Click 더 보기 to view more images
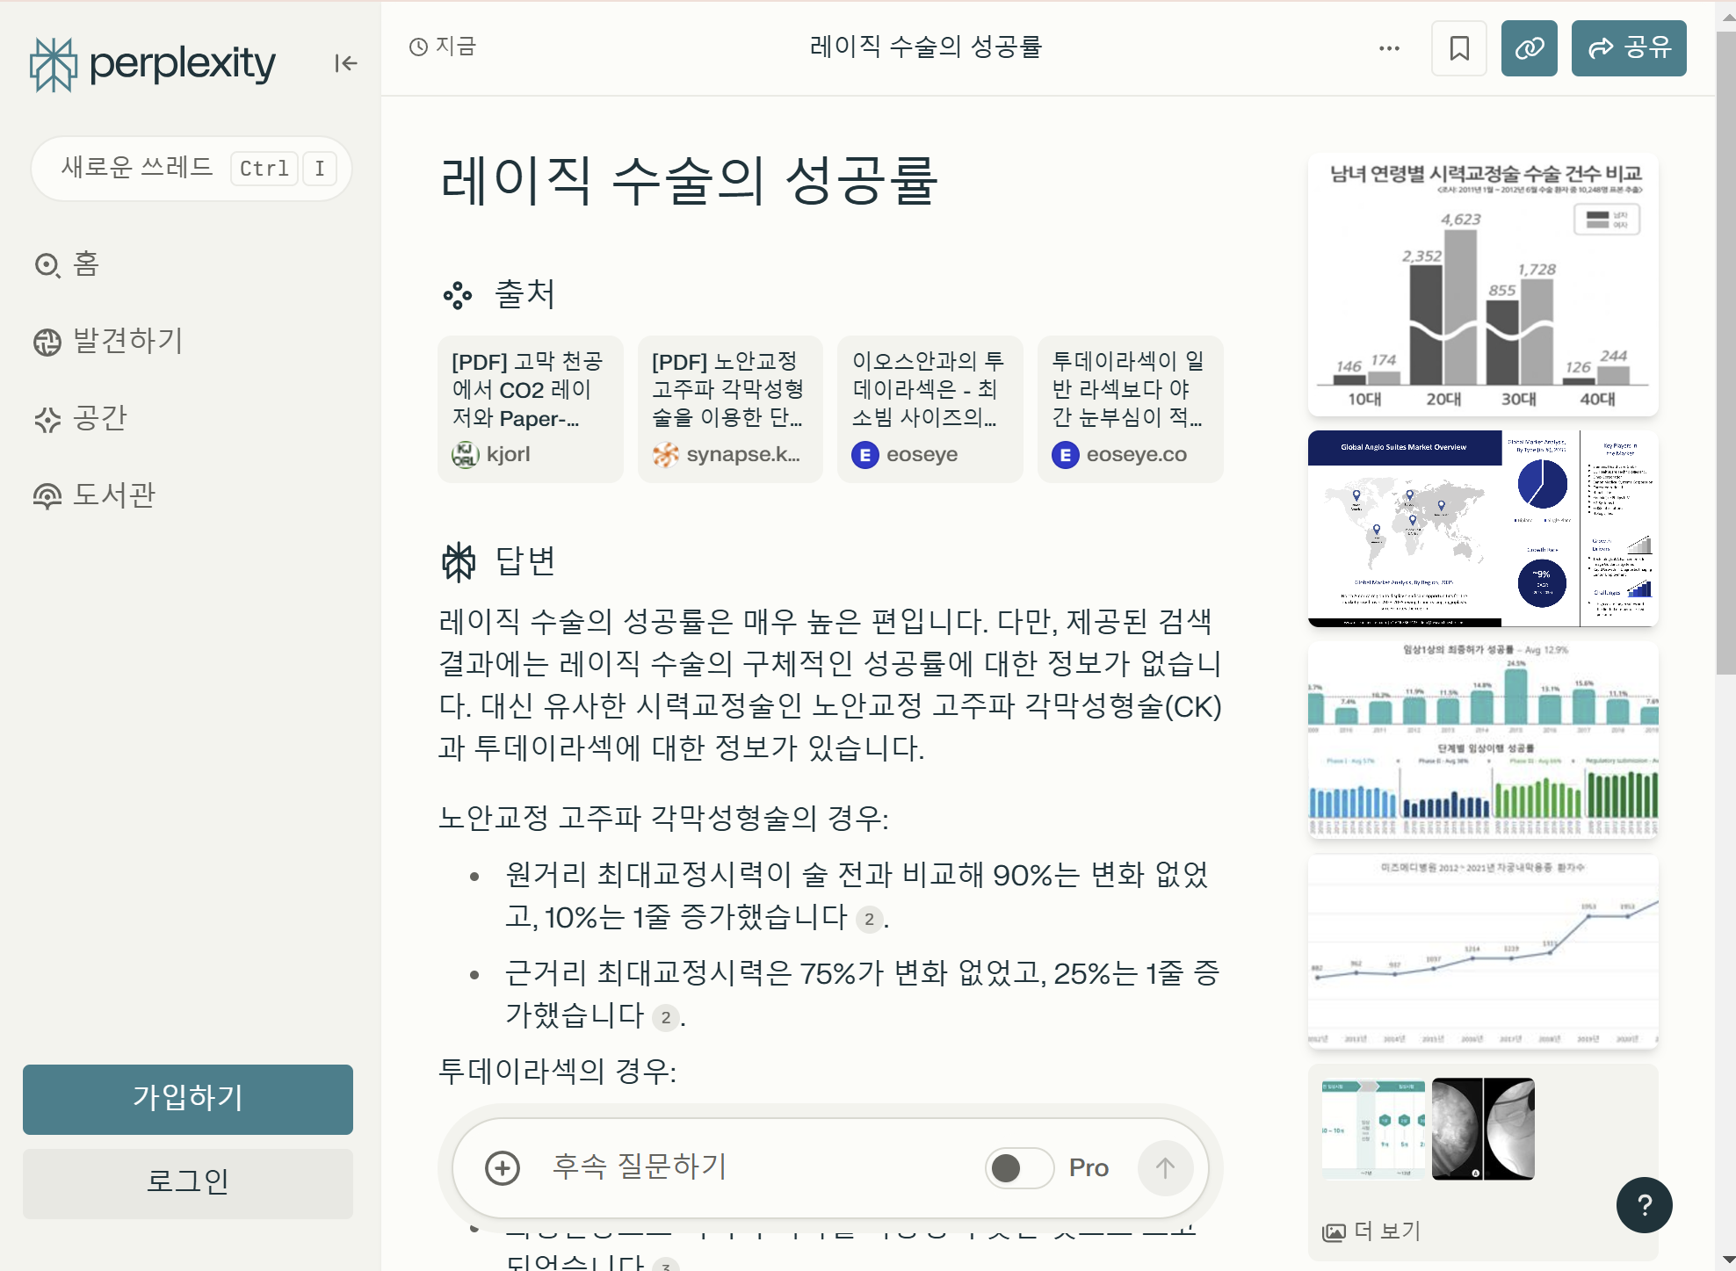This screenshot has height=1271, width=1736. [1371, 1231]
